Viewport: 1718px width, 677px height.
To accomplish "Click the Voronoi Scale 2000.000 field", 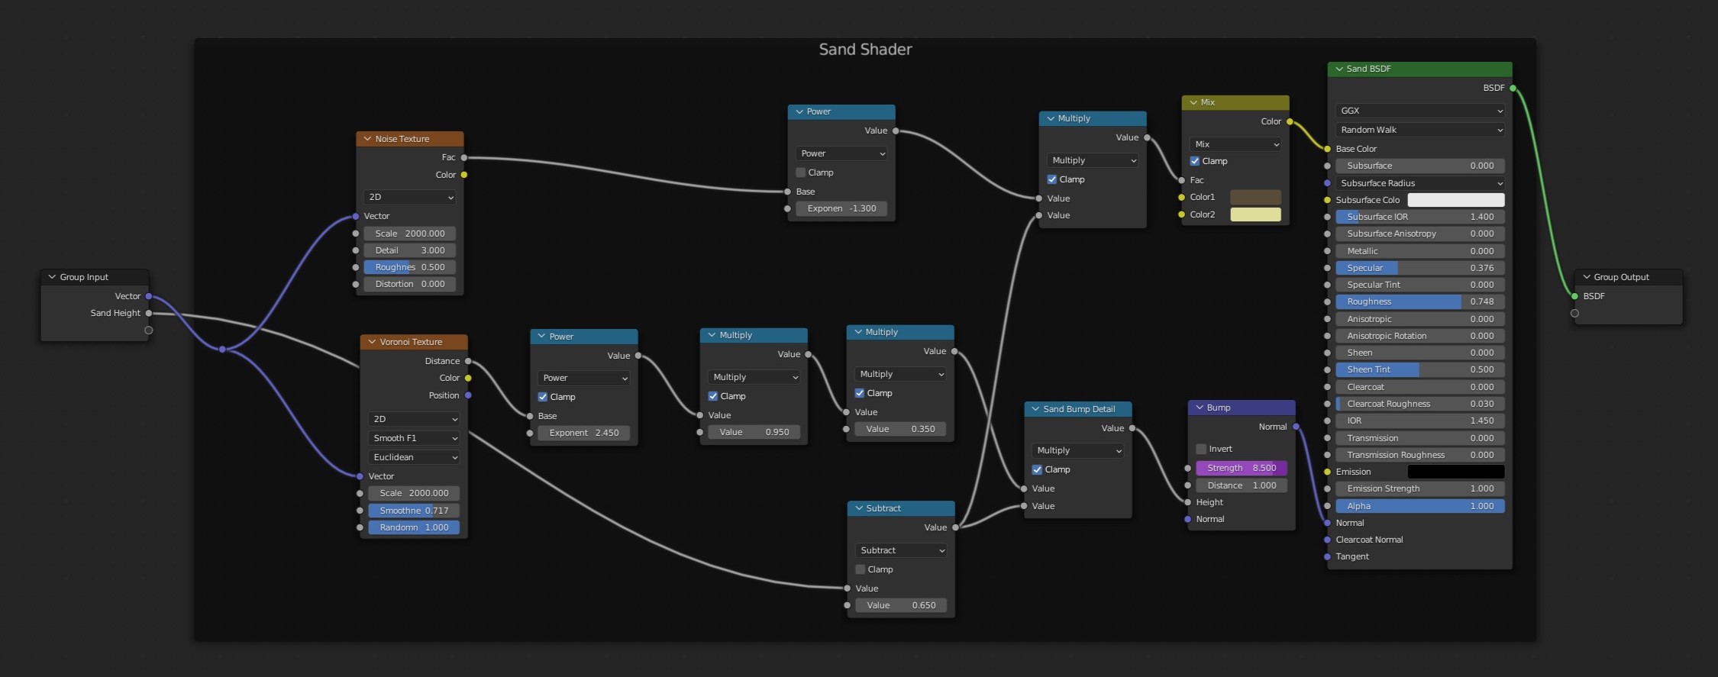I will tap(415, 493).
